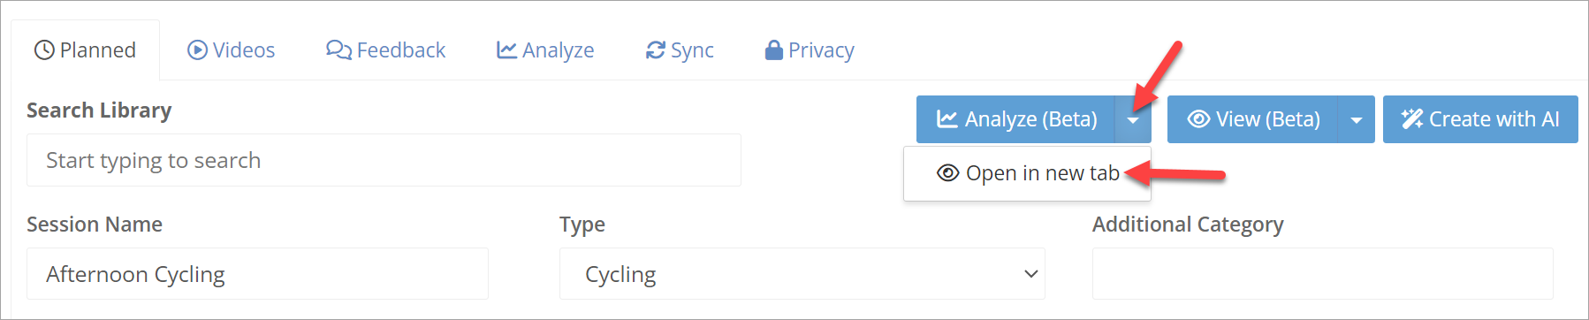Click the speech bubbles Feedback icon
Viewport: 1589px width, 320px height.
(x=338, y=50)
